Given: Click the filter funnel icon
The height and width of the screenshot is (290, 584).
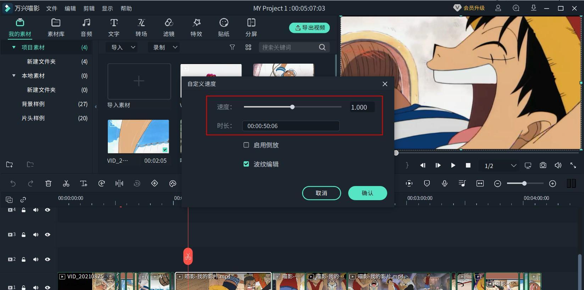Looking at the screenshot, I should point(232,47).
